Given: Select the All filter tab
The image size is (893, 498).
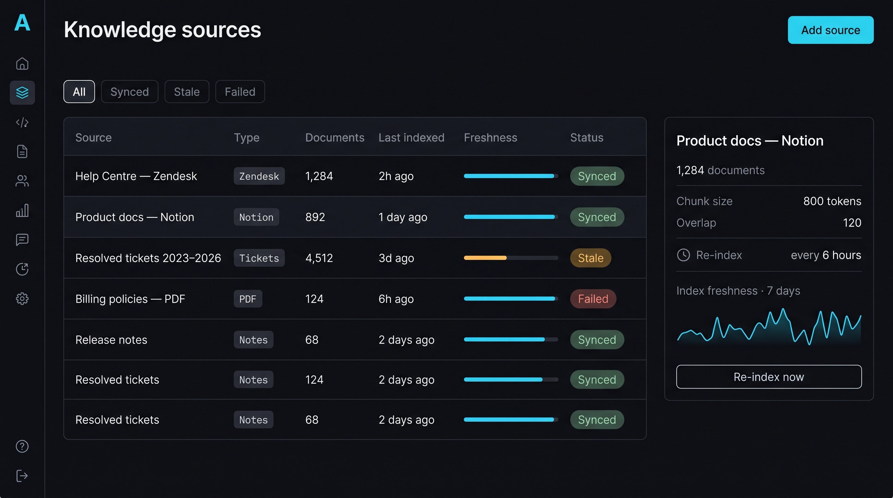Looking at the screenshot, I should click(x=79, y=92).
